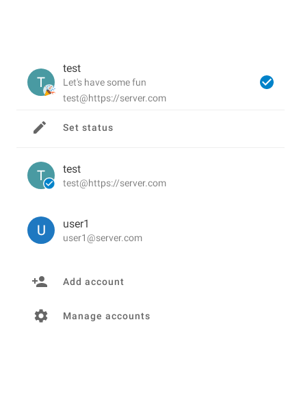
Task: Click the header test@https://server.com address
Action: click(x=114, y=98)
